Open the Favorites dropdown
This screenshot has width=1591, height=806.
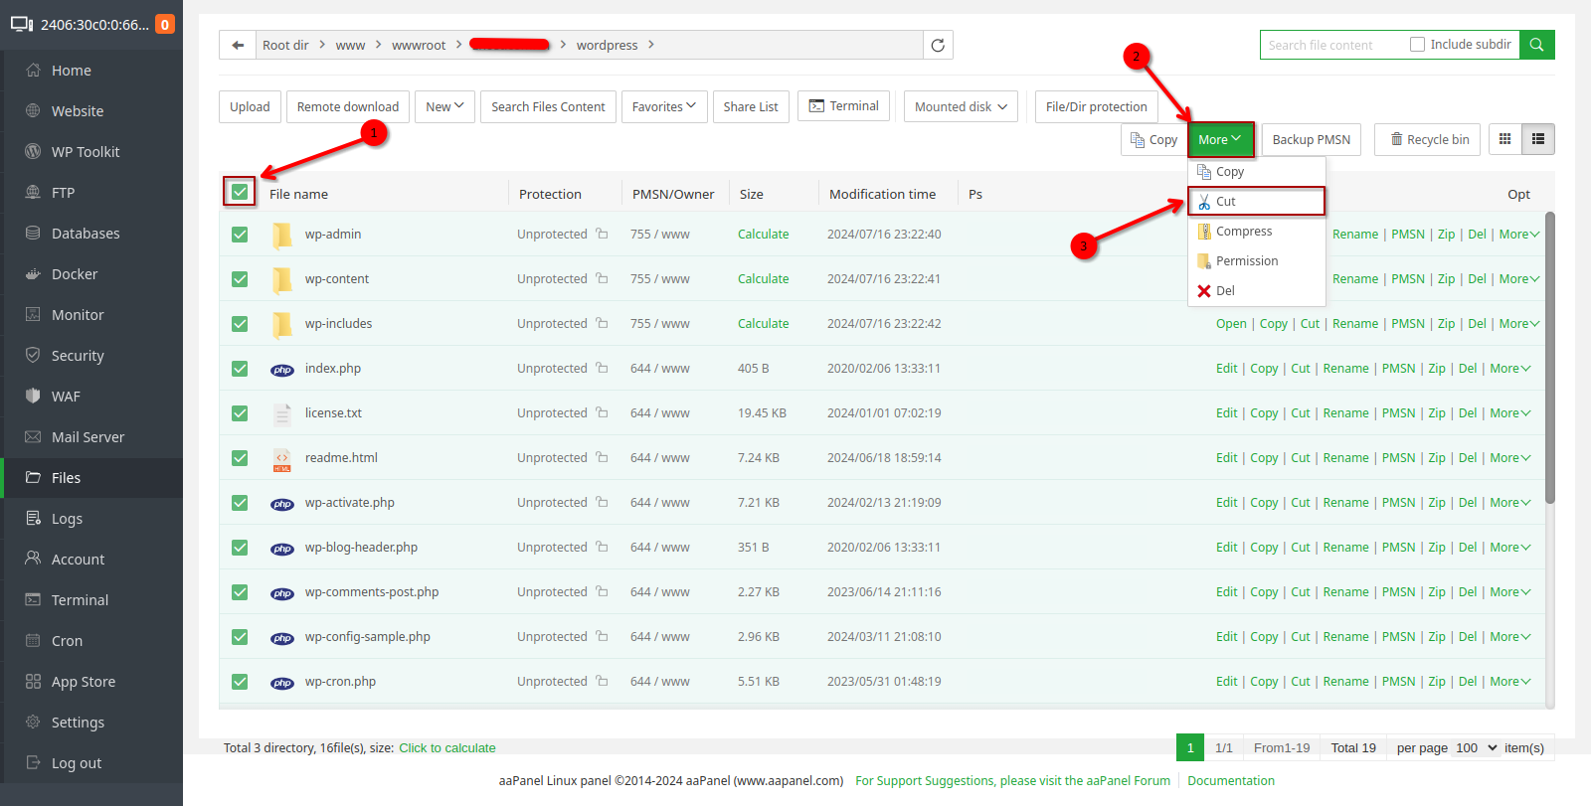click(663, 106)
